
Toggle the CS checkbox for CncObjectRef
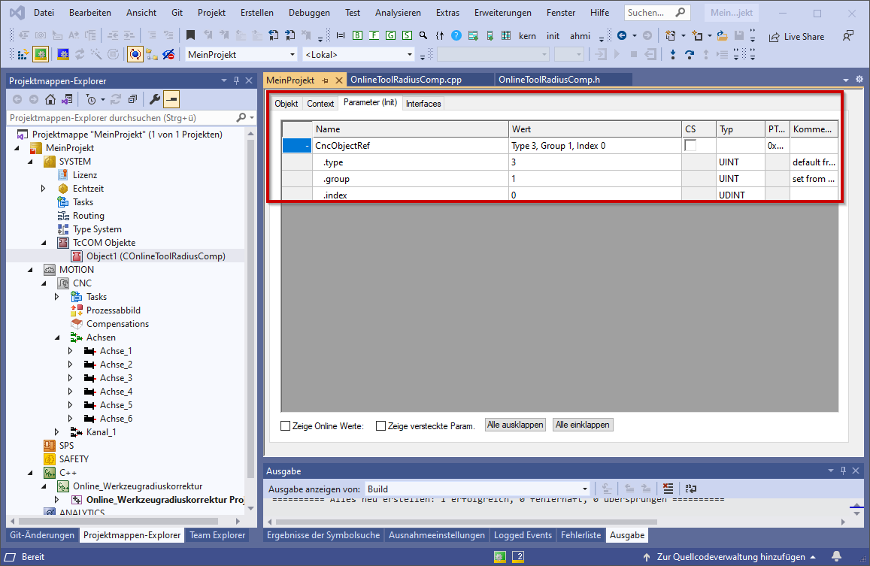(690, 145)
